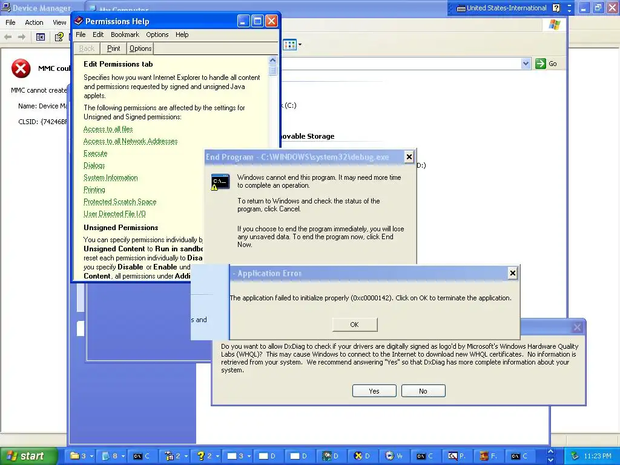Viewport: 620px width, 465px height.
Task: Click the Permissions Help scrollbar thumb
Action: (x=273, y=71)
